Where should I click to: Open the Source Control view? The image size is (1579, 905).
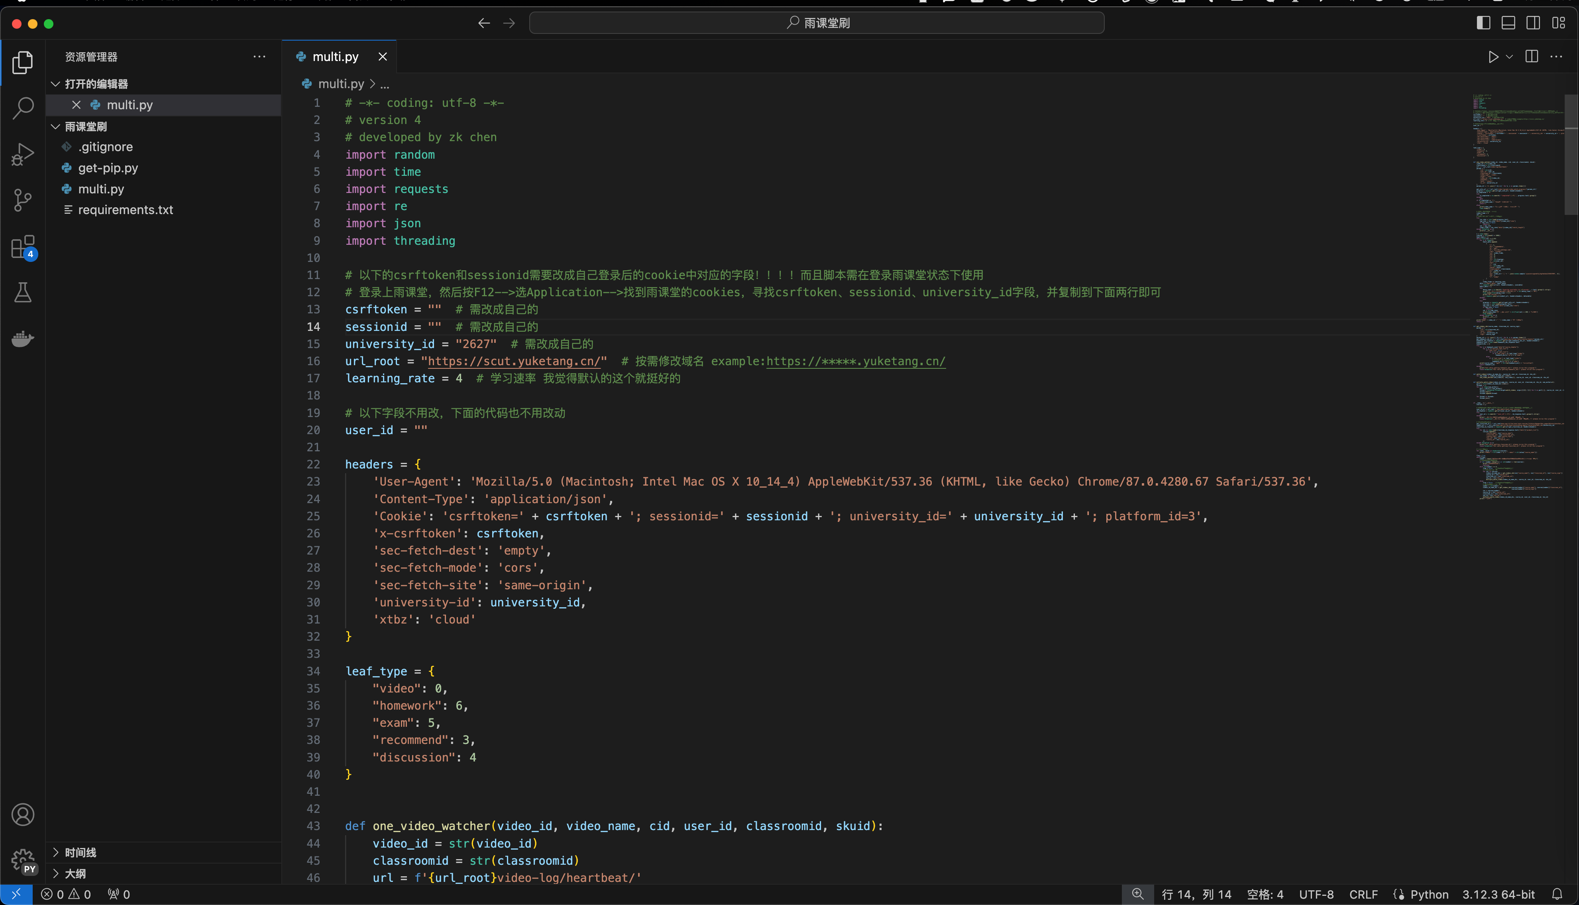(23, 200)
